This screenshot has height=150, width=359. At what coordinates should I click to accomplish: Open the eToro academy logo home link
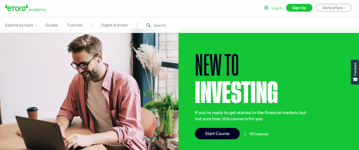pos(25,8)
